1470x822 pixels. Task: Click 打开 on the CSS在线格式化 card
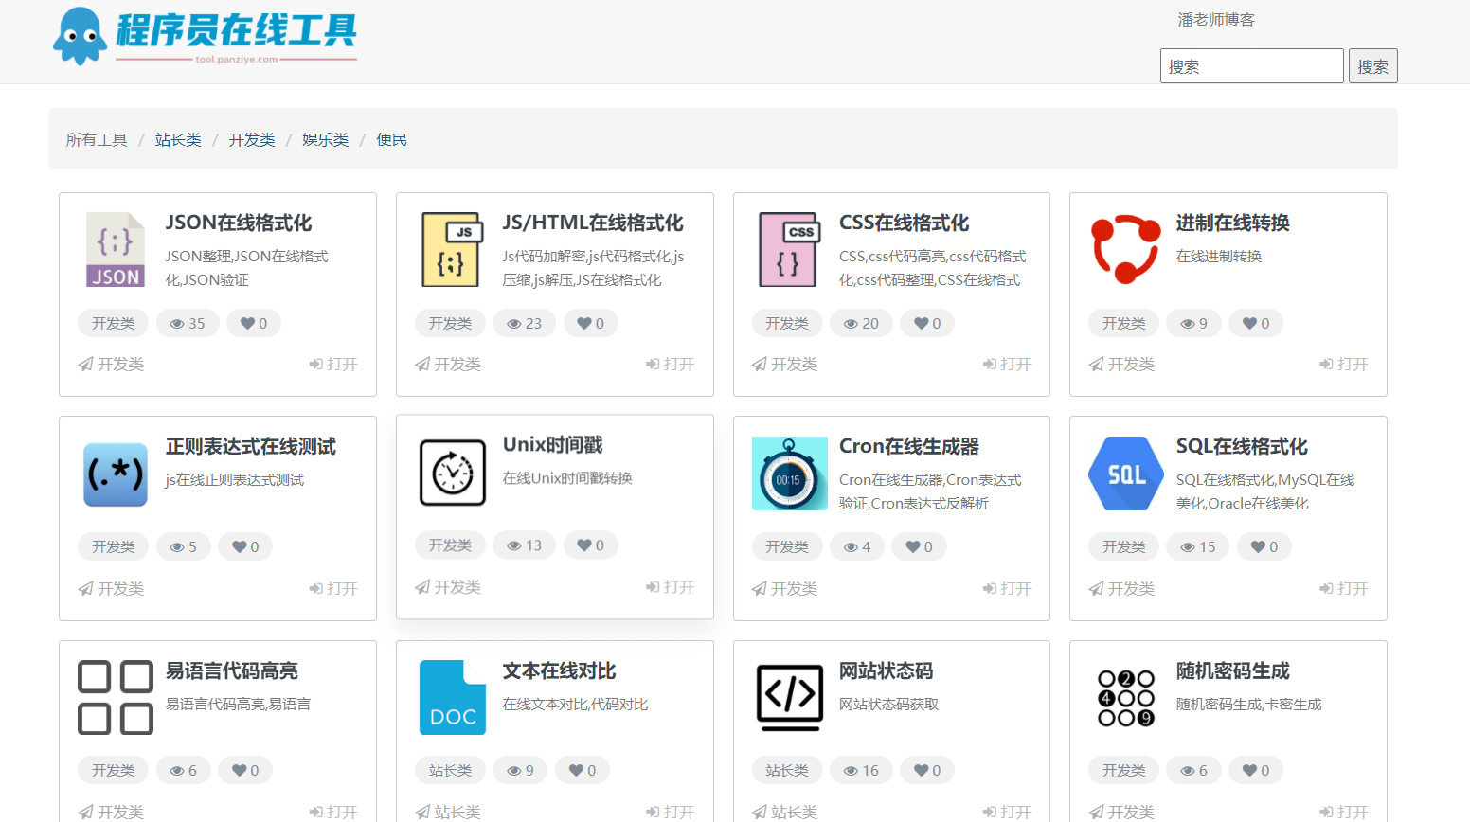tap(1007, 364)
